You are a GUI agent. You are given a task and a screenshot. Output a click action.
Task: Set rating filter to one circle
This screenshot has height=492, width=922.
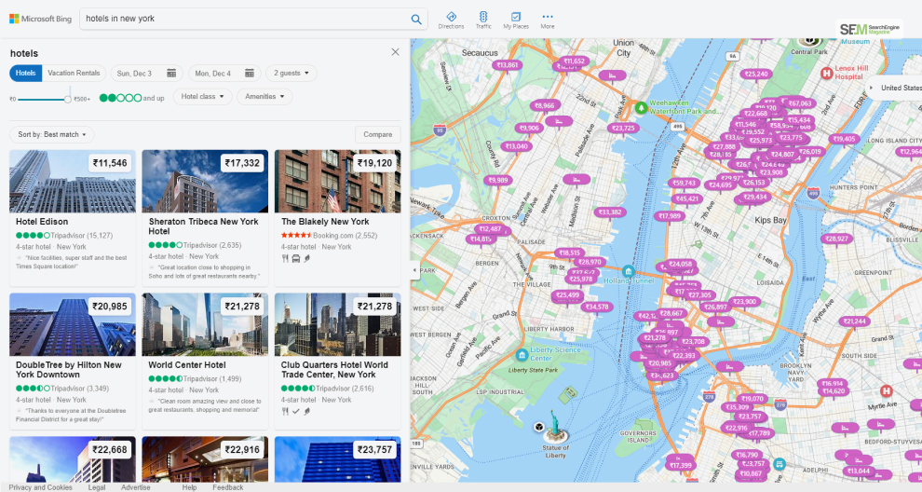pyautogui.click(x=103, y=98)
